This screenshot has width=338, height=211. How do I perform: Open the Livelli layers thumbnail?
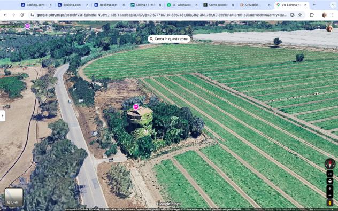pyautogui.click(x=14, y=197)
